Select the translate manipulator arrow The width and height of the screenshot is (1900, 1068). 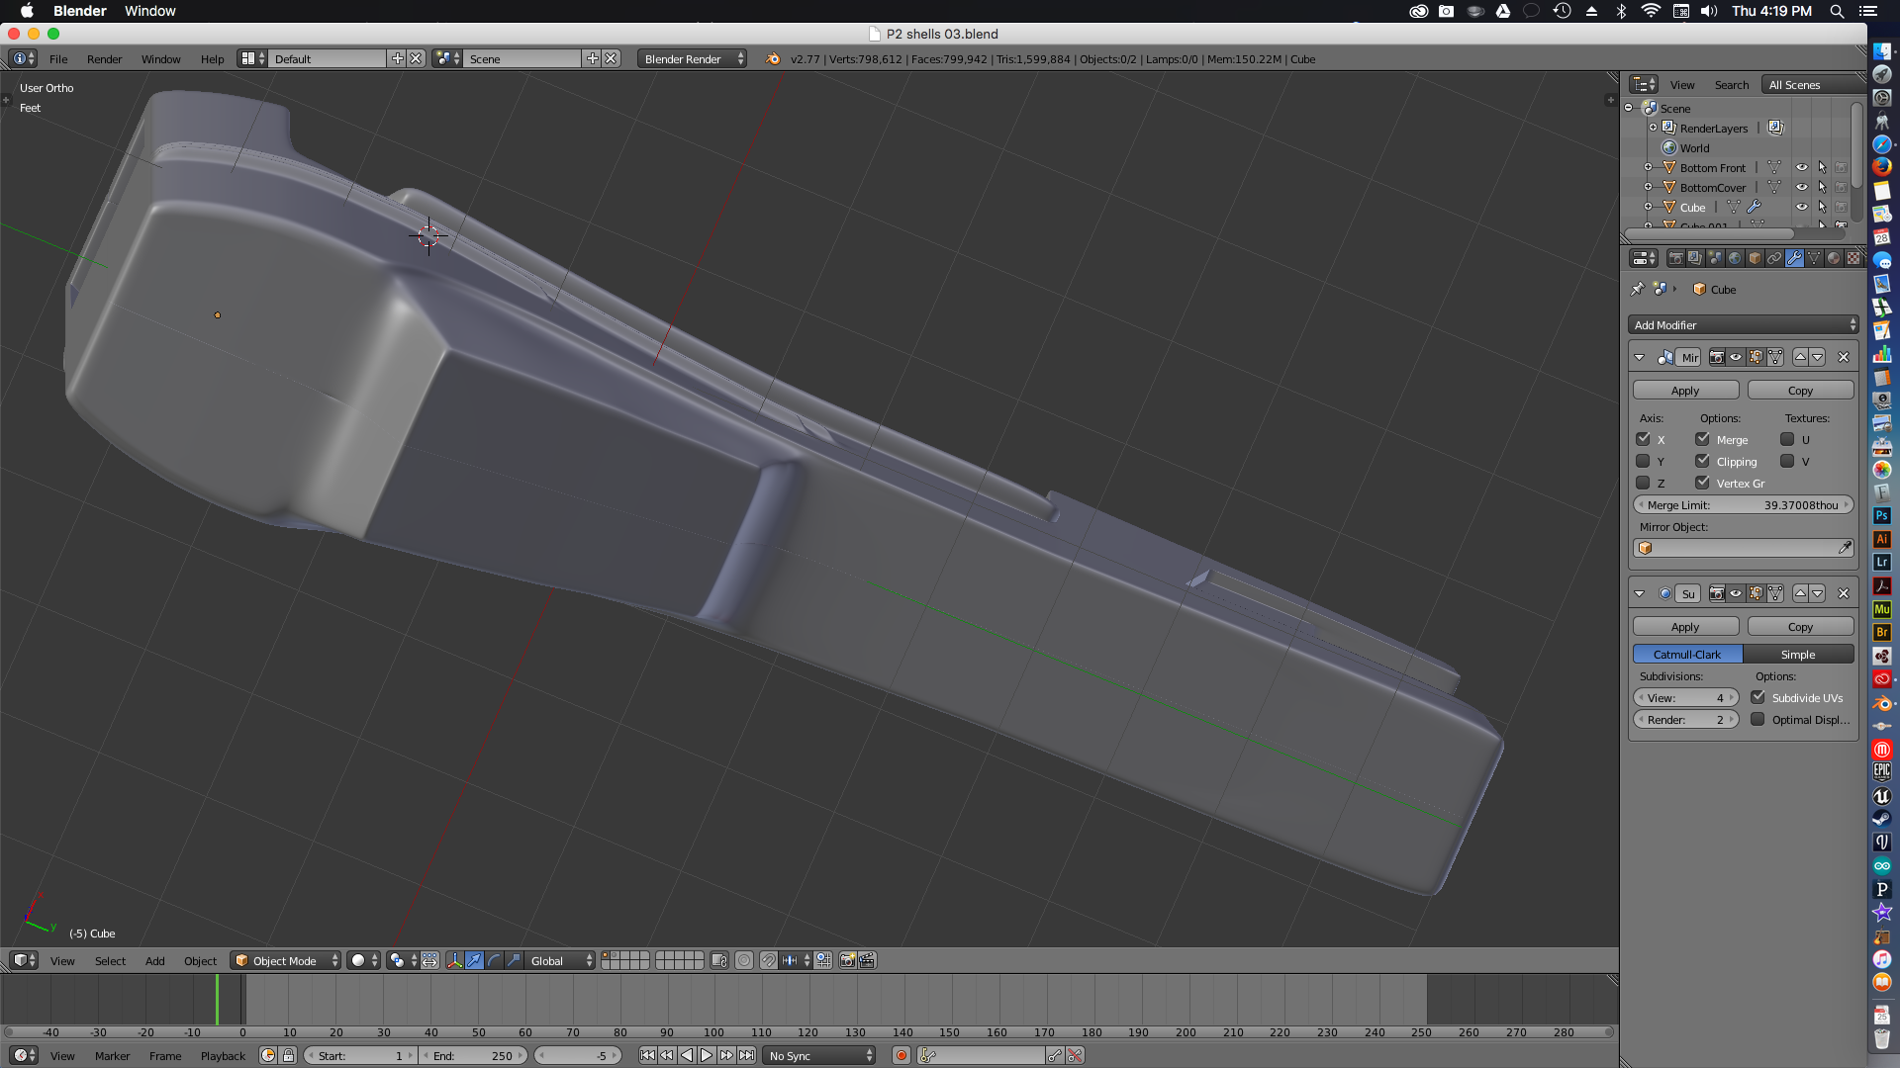pyautogui.click(x=474, y=960)
